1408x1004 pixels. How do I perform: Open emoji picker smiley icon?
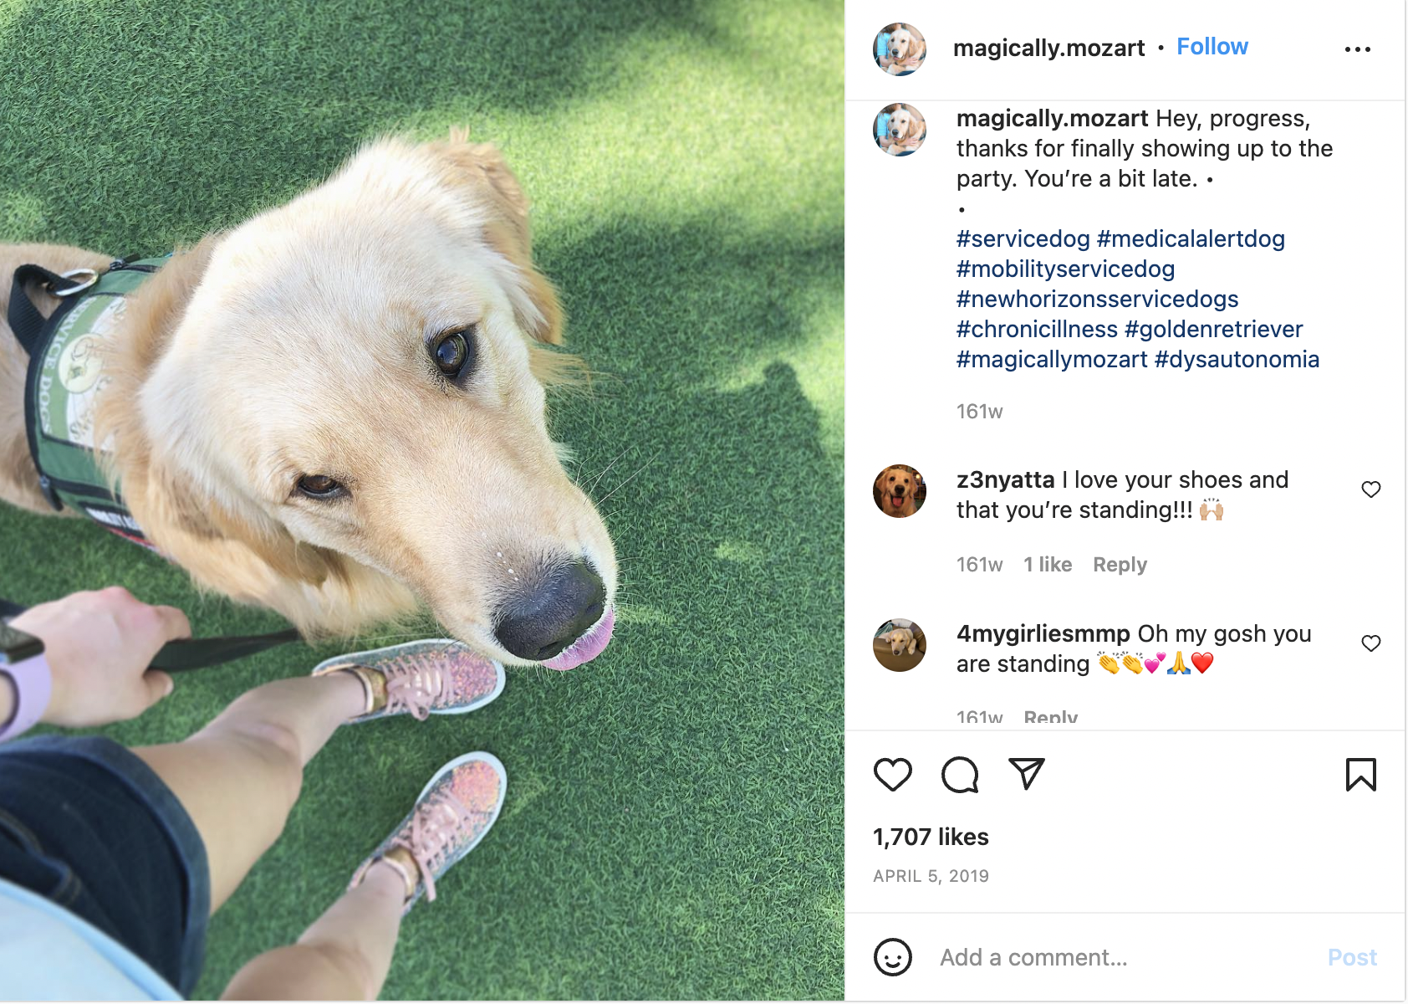pyautogui.click(x=893, y=957)
